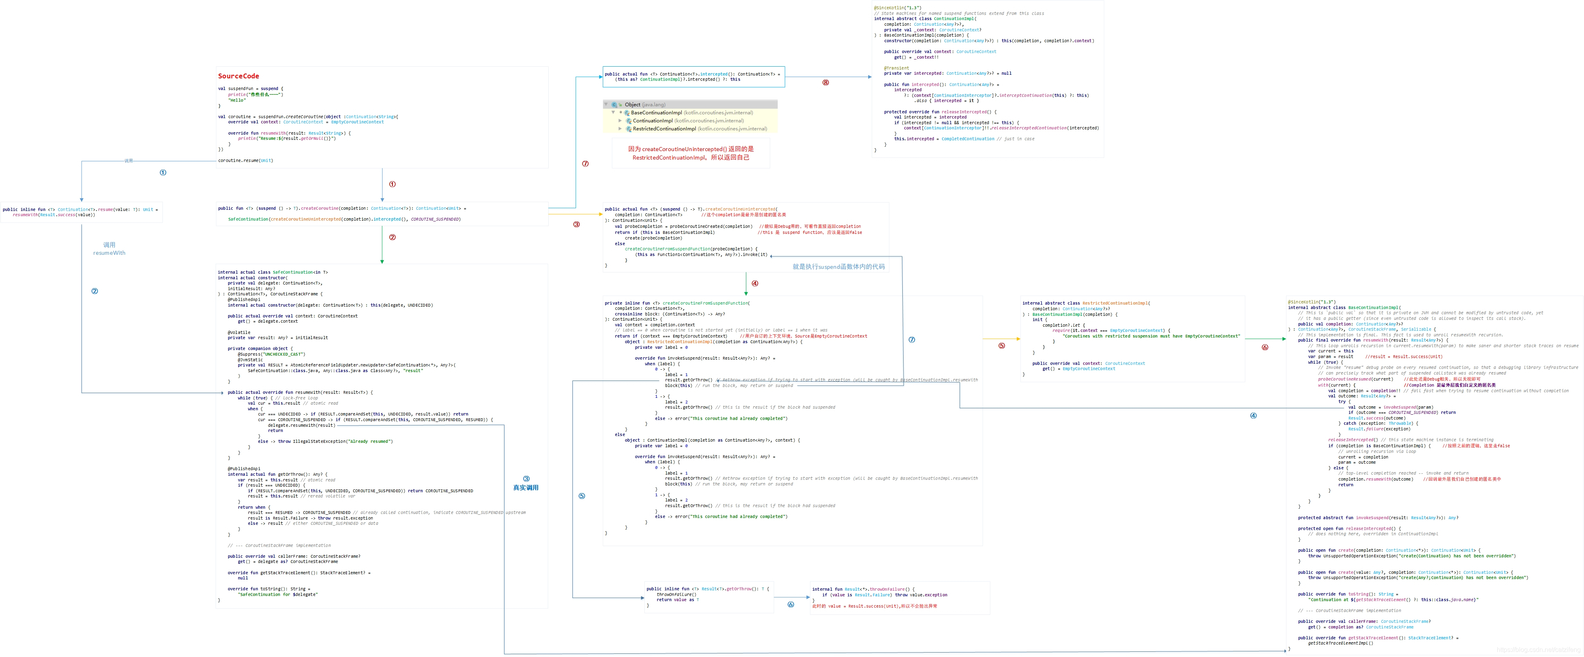
Task: Click the green lock icon beside Object
Action: [x=621, y=104]
